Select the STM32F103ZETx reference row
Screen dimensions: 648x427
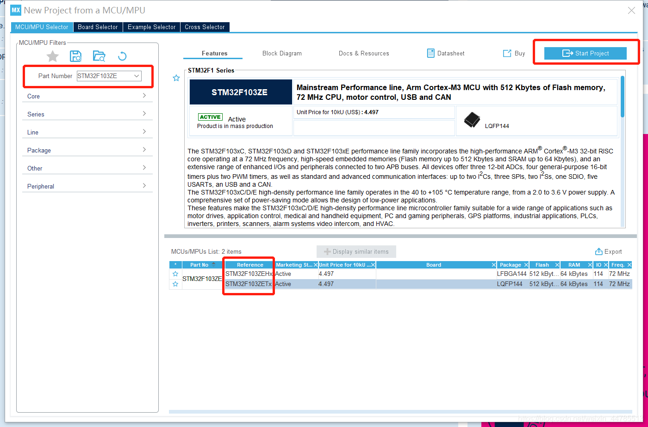tap(249, 284)
